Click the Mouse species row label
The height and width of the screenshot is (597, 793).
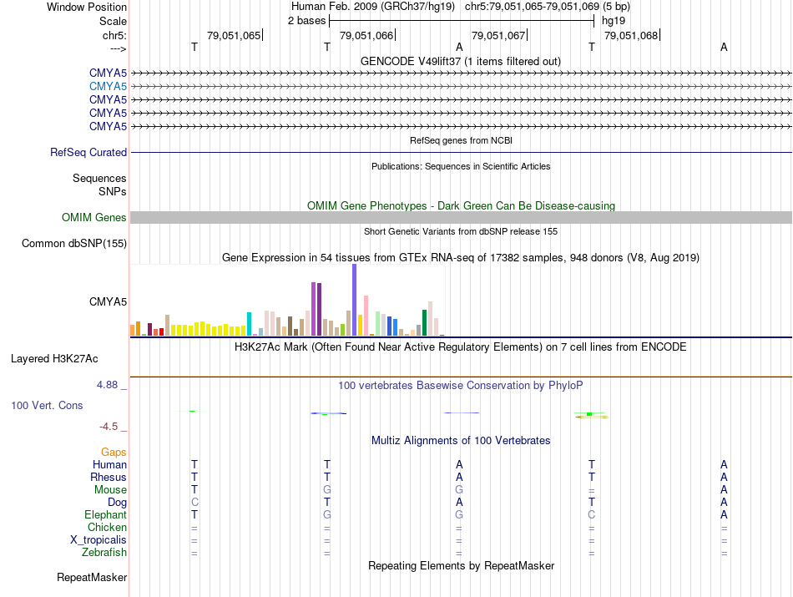(110, 490)
